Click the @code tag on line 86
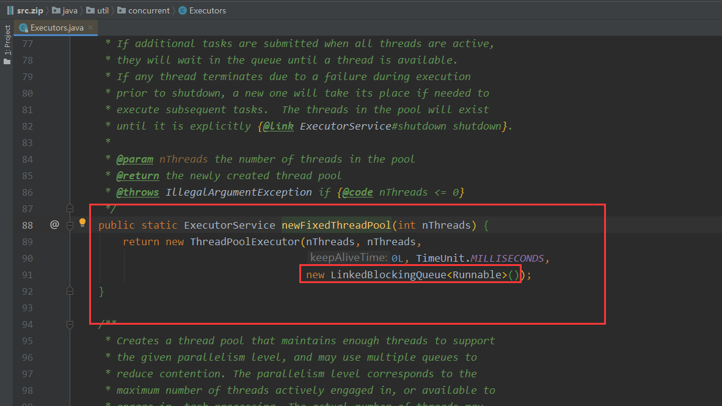The width and height of the screenshot is (722, 406). coord(358,192)
